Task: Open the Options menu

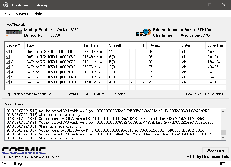Action: point(22,14)
